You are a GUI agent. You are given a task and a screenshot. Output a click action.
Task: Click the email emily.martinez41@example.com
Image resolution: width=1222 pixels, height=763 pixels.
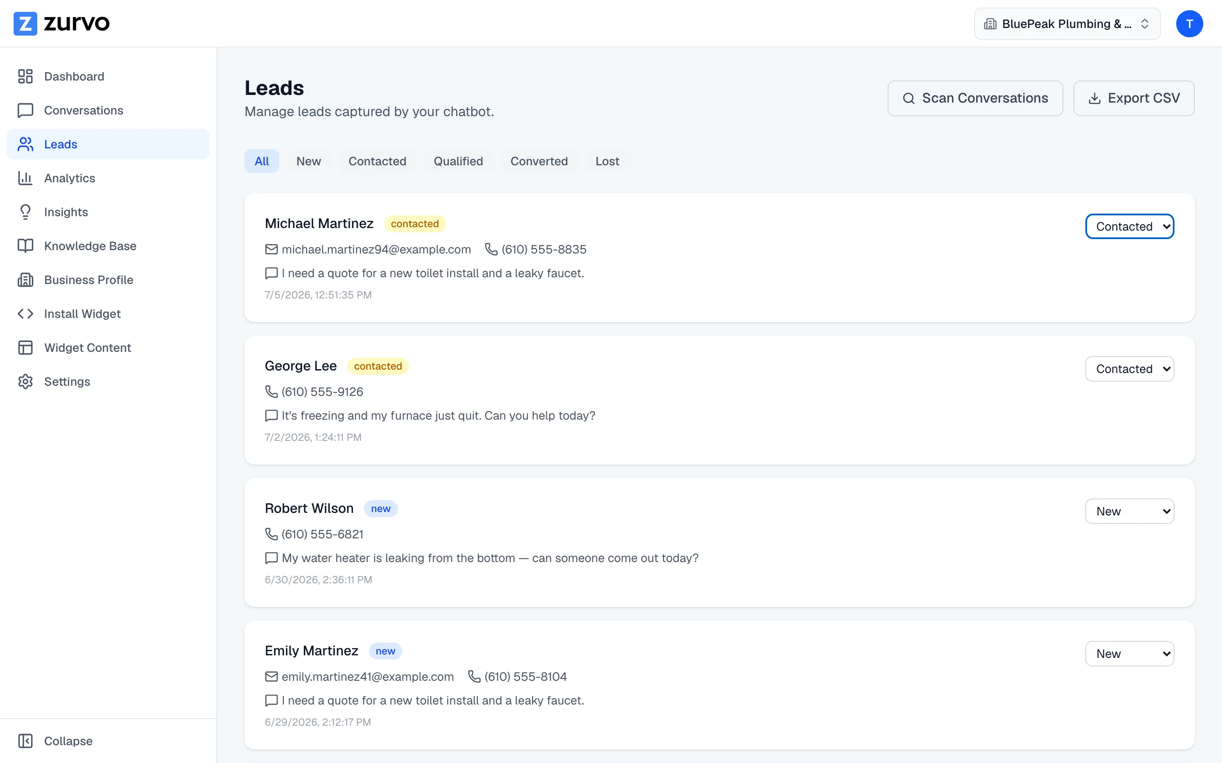(x=367, y=676)
